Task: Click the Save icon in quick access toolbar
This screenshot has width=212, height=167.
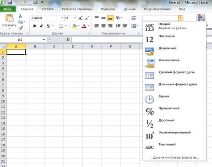Action: 10,2
